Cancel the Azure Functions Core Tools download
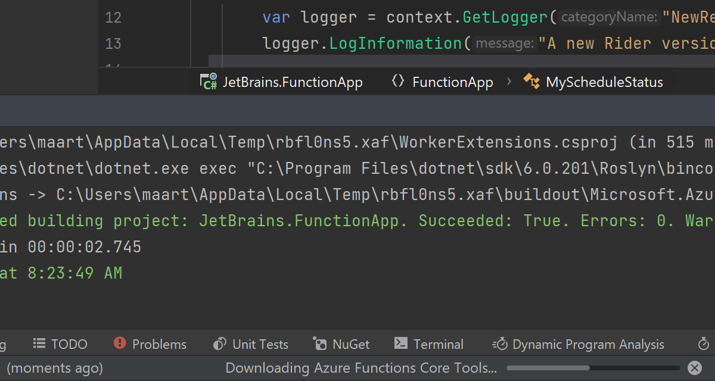This screenshot has height=381, width=715. 694,368
